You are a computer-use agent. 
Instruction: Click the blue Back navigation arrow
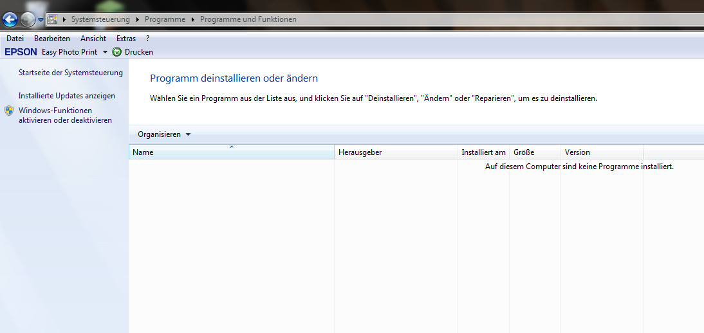pos(10,19)
